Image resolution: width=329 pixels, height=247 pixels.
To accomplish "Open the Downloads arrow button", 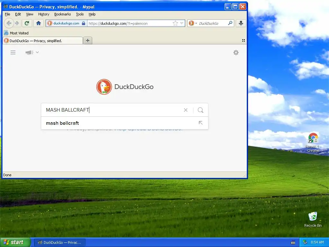I will tap(241, 23).
